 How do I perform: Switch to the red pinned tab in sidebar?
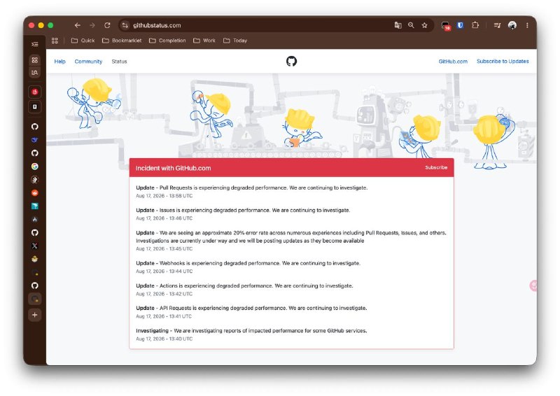pos(34,92)
